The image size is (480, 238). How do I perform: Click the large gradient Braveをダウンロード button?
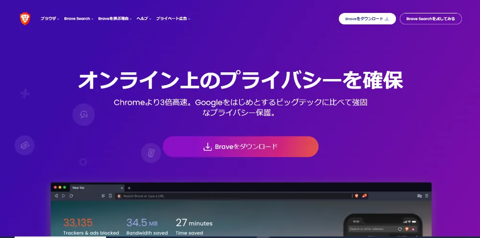[240, 147]
